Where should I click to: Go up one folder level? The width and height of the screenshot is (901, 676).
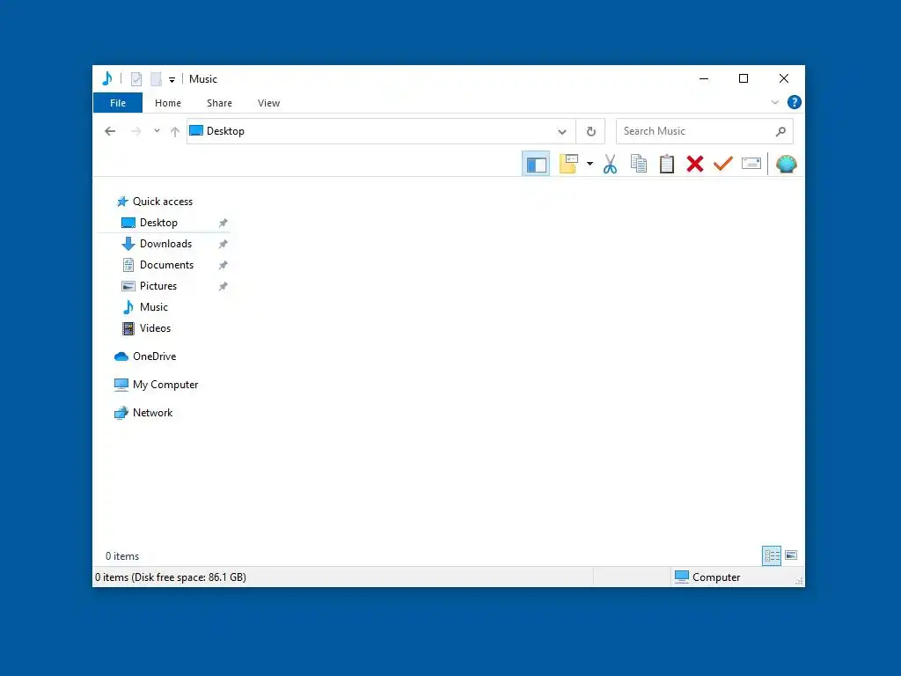click(175, 132)
